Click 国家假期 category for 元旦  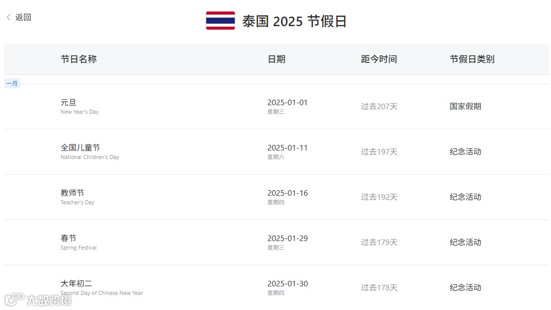pos(465,106)
